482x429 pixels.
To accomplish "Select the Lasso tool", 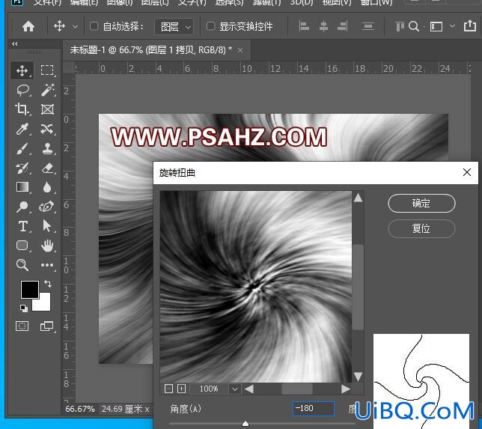I will point(22,90).
